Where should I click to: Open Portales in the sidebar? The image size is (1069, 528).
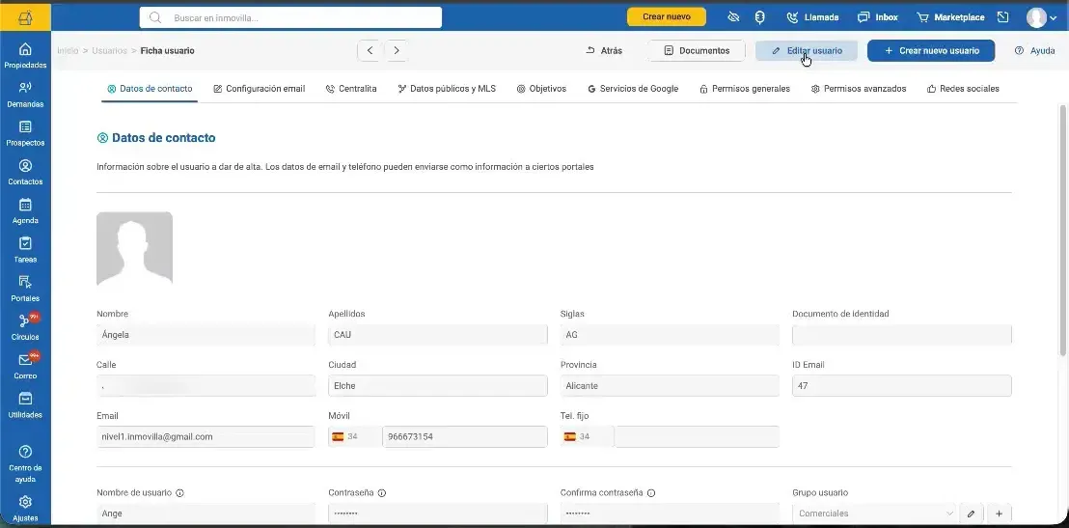point(25,289)
